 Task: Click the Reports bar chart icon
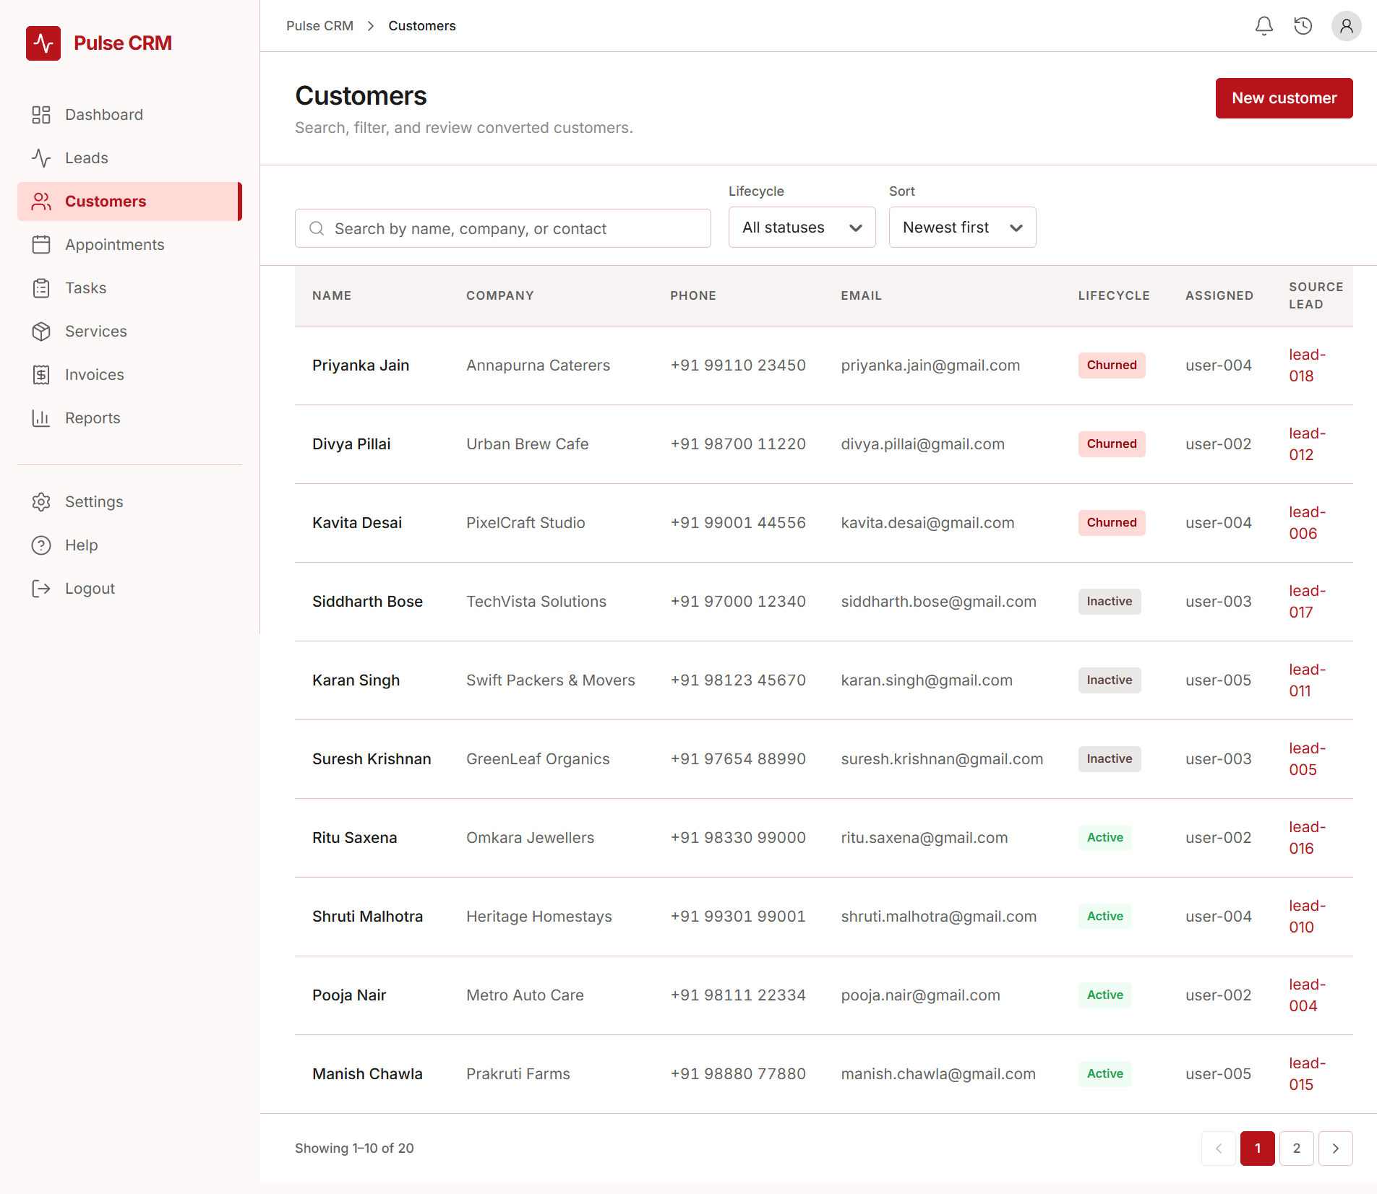(x=41, y=418)
